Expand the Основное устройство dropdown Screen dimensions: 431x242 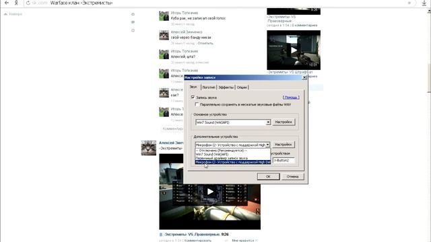[268, 122]
